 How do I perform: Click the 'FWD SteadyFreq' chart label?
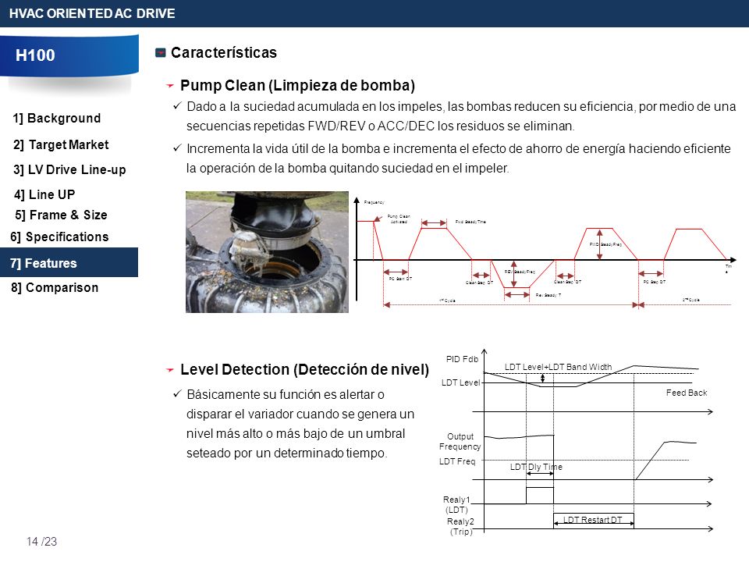click(x=605, y=244)
